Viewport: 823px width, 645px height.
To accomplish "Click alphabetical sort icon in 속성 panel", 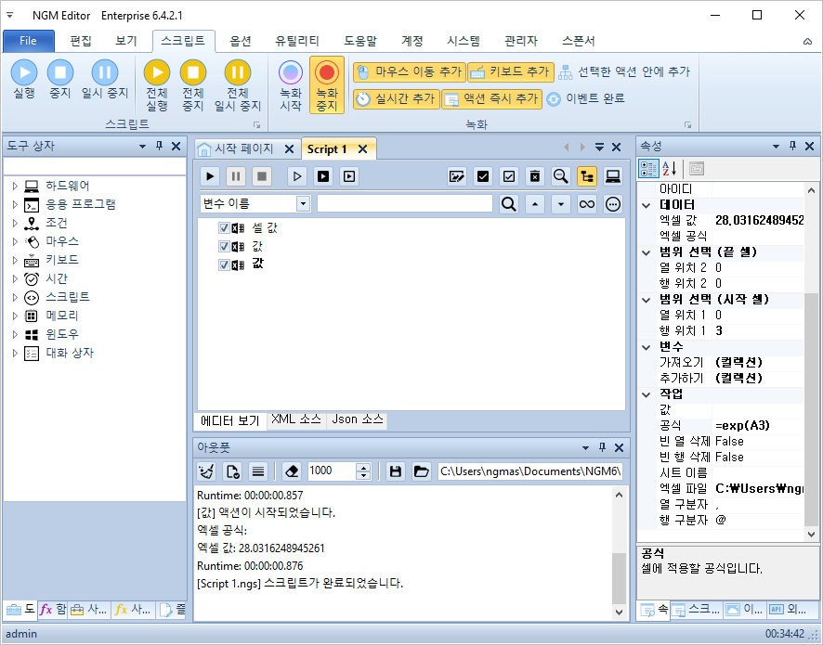I will pos(669,169).
